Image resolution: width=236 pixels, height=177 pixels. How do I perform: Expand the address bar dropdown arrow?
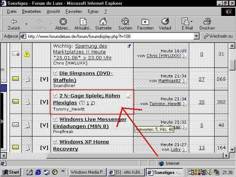pos(196,36)
